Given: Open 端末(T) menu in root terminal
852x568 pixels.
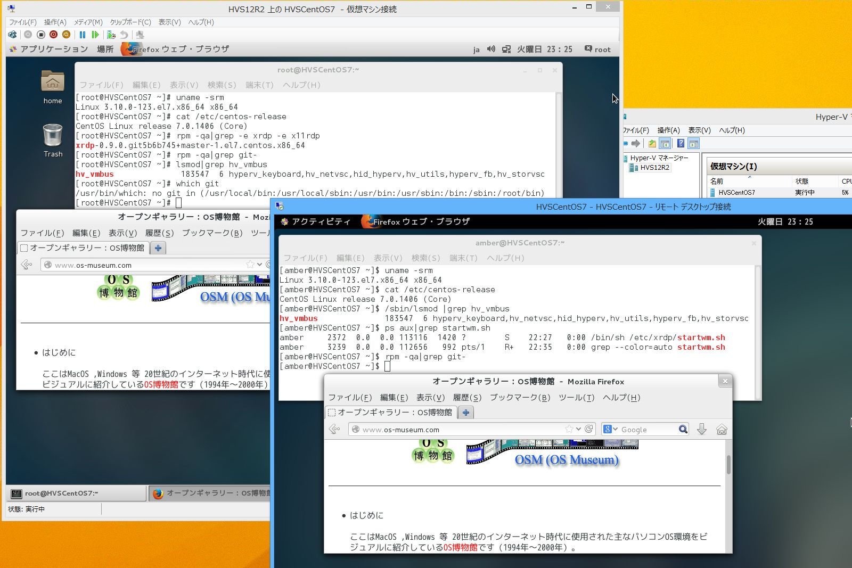Looking at the screenshot, I should pos(259,85).
